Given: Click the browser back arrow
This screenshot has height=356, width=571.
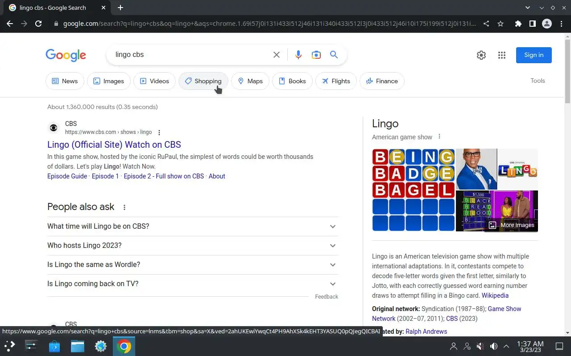Looking at the screenshot, I should 10,24.
